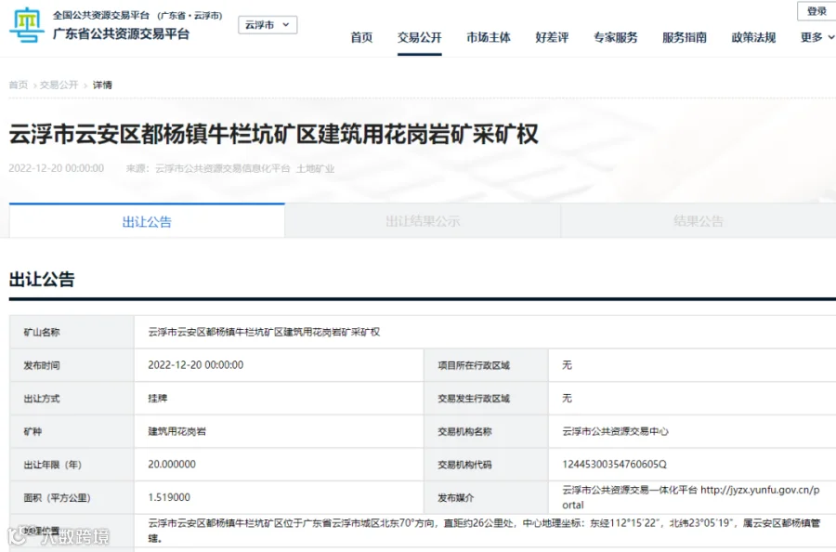Open 政策法规 in the top navigation
Image resolution: width=836 pixels, height=552 pixels.
click(x=753, y=37)
